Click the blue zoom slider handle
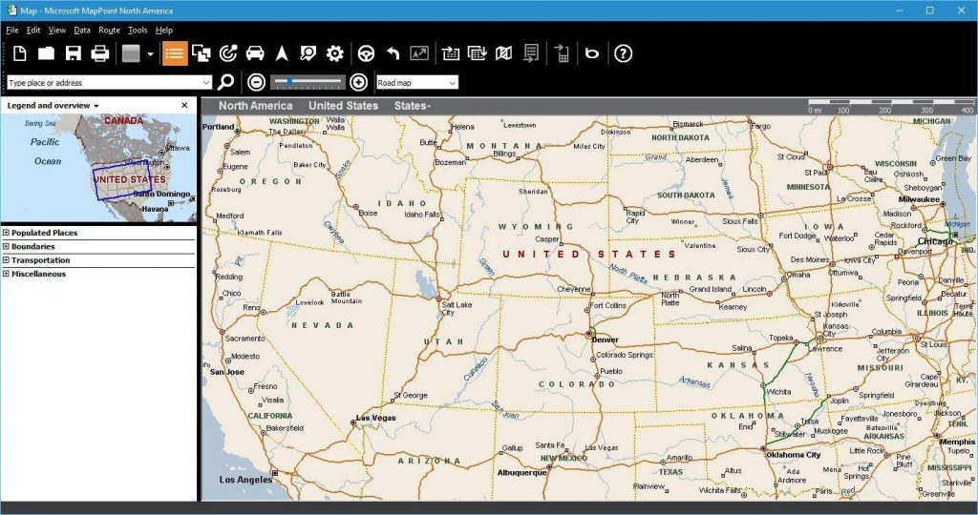This screenshot has height=515, width=978. (290, 81)
